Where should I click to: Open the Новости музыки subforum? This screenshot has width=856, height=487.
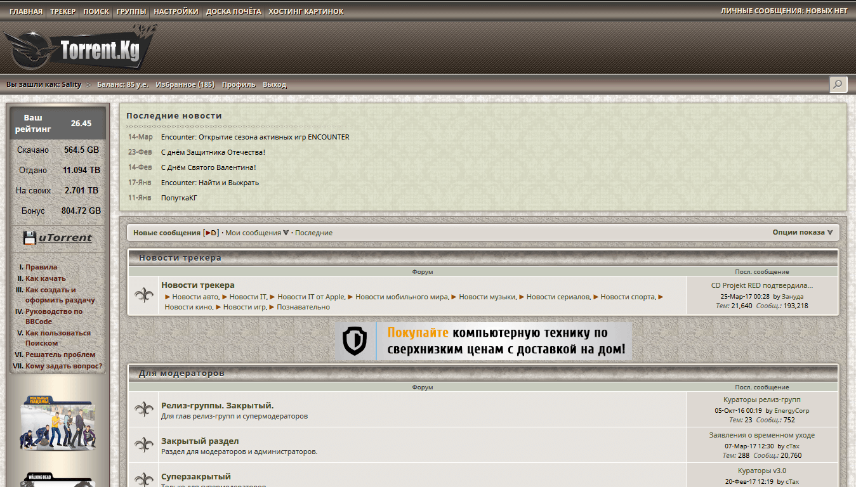pyautogui.click(x=487, y=297)
